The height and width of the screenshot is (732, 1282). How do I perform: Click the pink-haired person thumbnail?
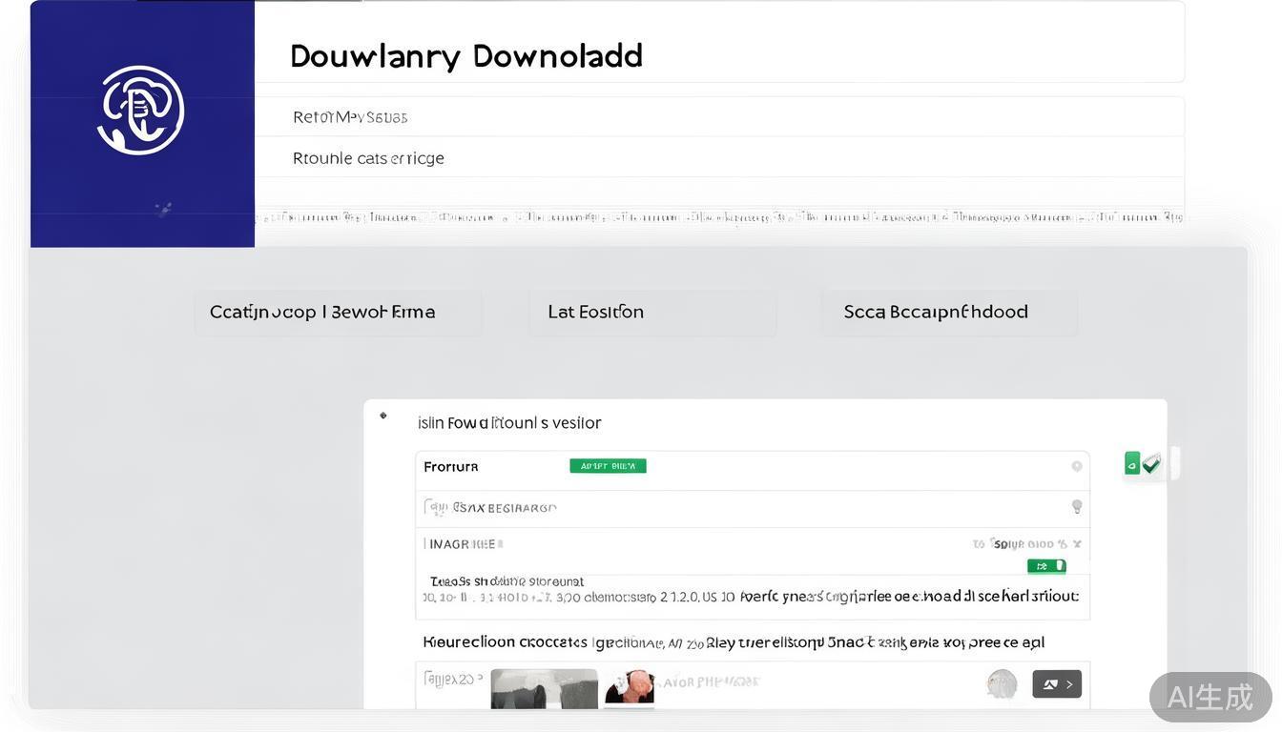click(630, 687)
